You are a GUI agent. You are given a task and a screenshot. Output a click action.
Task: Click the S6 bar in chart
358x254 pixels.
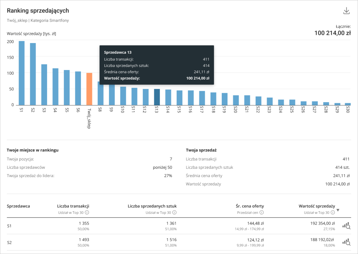click(x=78, y=88)
